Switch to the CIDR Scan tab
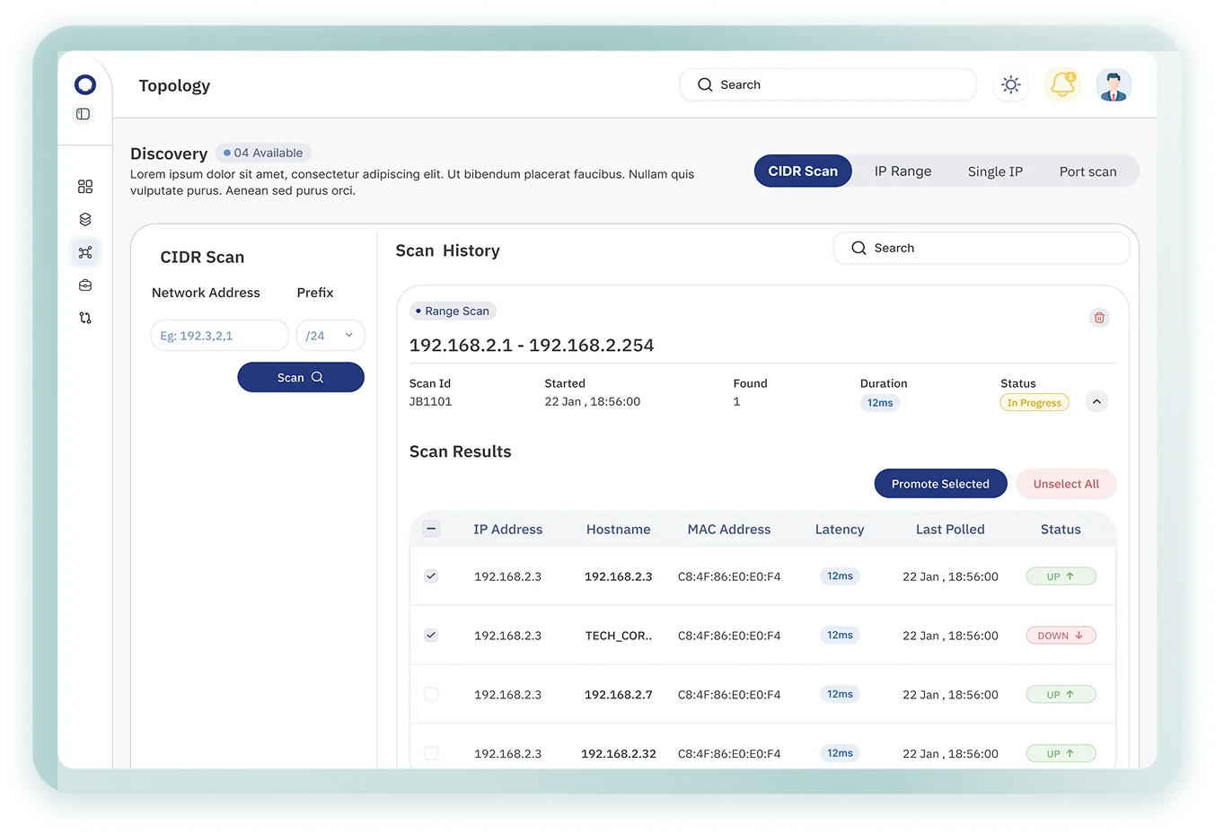Screen dimensions: 1215x834 tap(803, 171)
